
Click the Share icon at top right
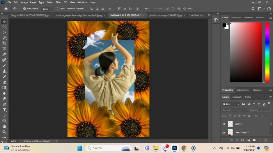click(x=269, y=9)
